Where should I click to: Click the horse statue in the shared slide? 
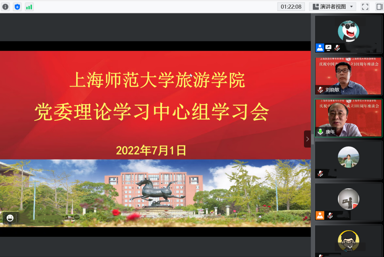click(158, 192)
